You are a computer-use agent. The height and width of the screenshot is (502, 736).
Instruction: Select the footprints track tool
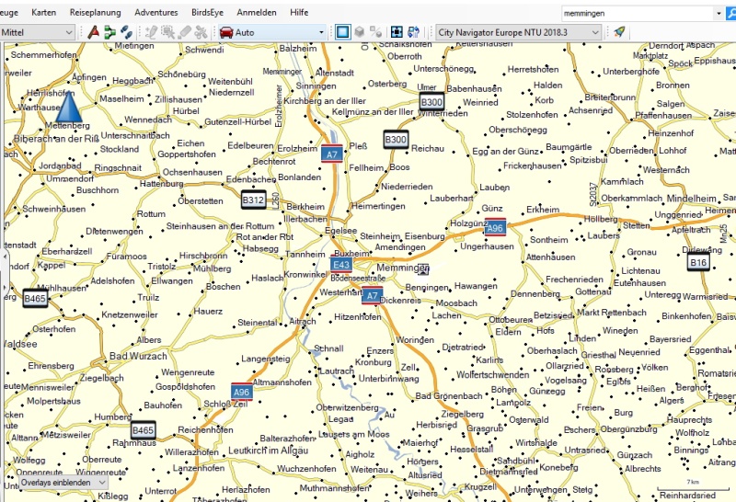tap(125, 32)
